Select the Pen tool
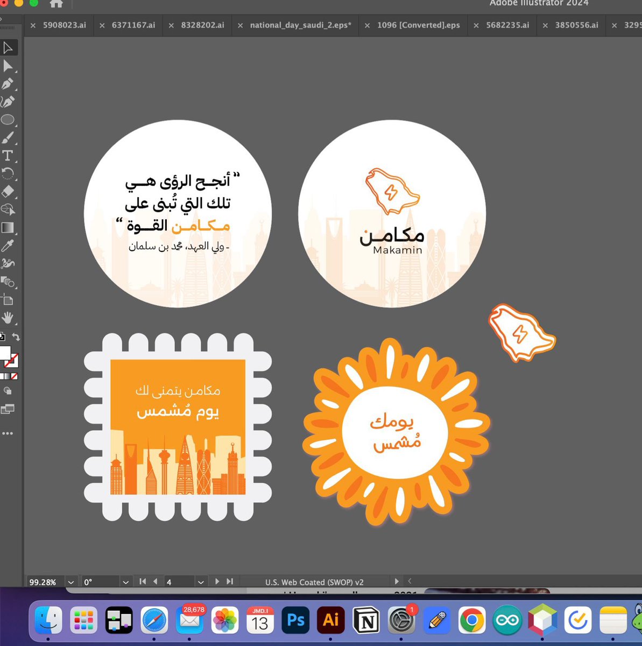642x646 pixels. pos(8,84)
